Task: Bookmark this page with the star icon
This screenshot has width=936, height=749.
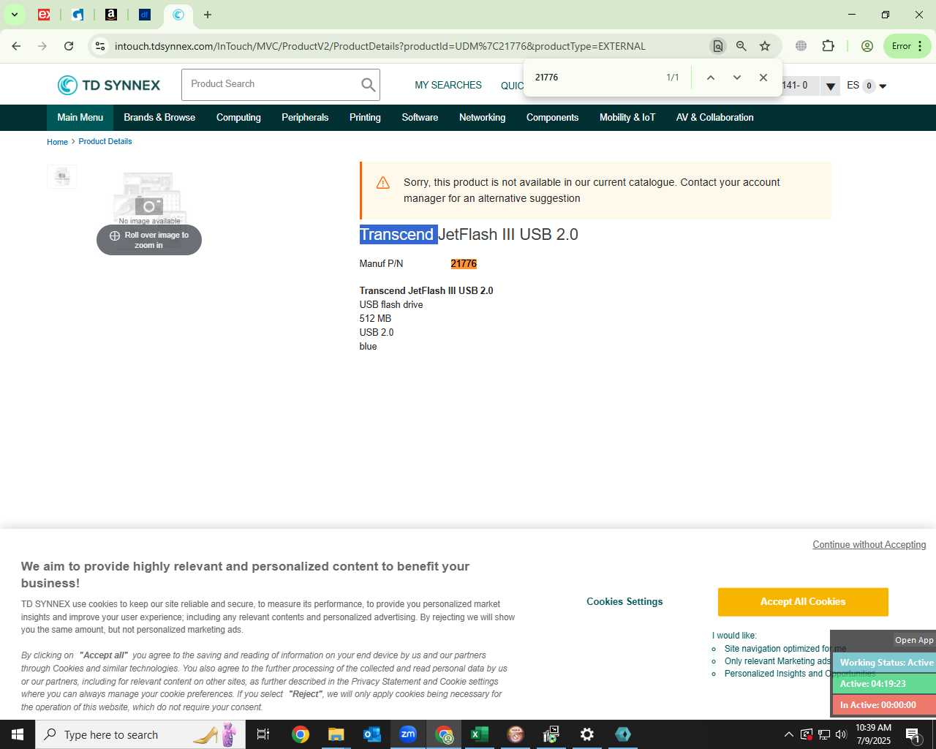Action: point(765,46)
